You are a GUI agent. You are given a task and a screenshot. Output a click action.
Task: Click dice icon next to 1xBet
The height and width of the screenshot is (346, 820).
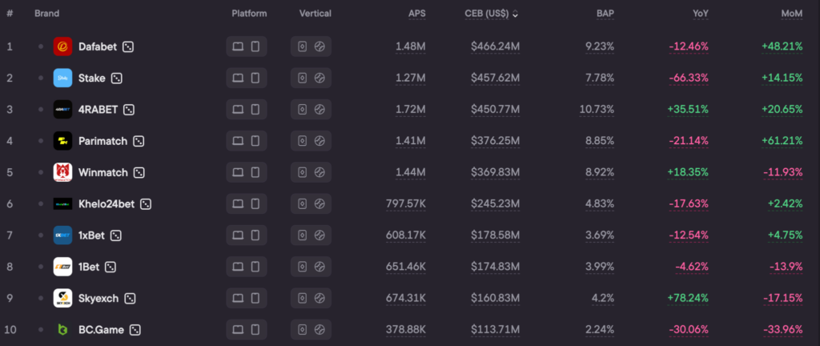[116, 235]
